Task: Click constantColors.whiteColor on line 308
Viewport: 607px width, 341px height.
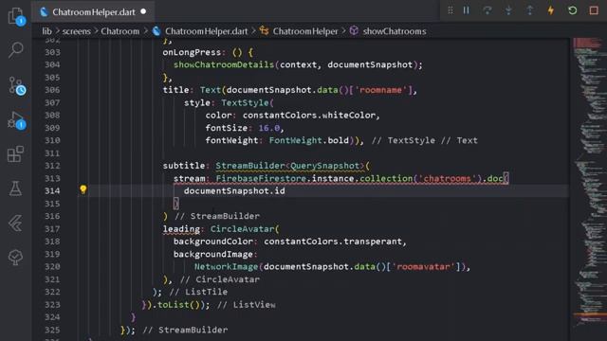Action: click(x=309, y=116)
